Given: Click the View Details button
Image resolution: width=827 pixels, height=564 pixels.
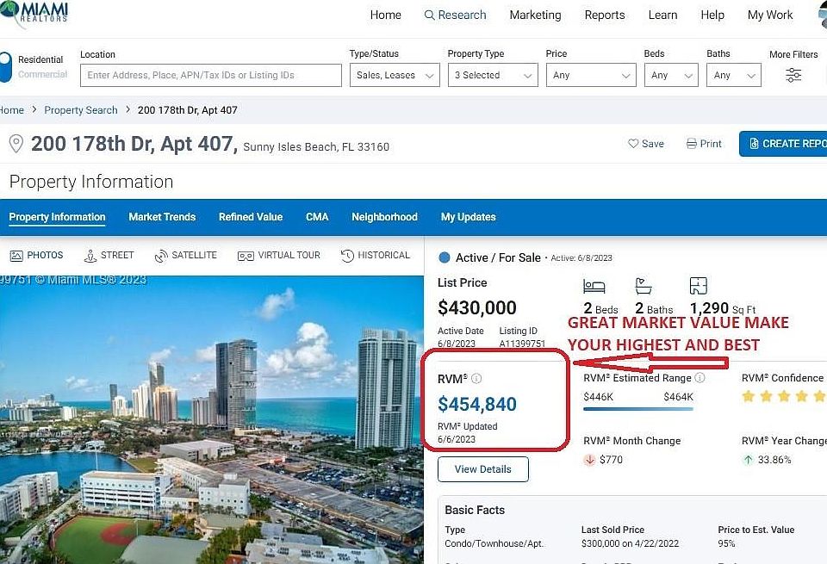Looking at the screenshot, I should tap(483, 469).
